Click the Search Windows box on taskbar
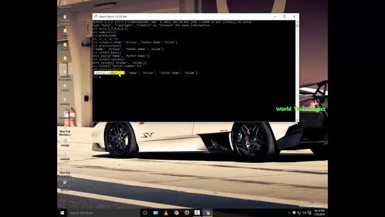The image size is (385, 217). (x=103, y=213)
